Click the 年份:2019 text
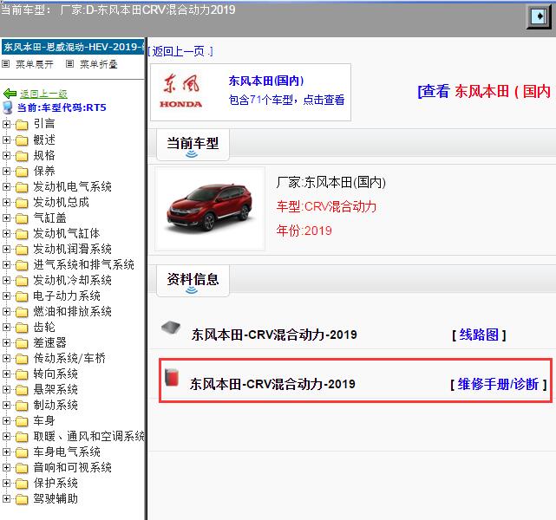Image resolution: width=556 pixels, height=520 pixels. pyautogui.click(x=304, y=231)
